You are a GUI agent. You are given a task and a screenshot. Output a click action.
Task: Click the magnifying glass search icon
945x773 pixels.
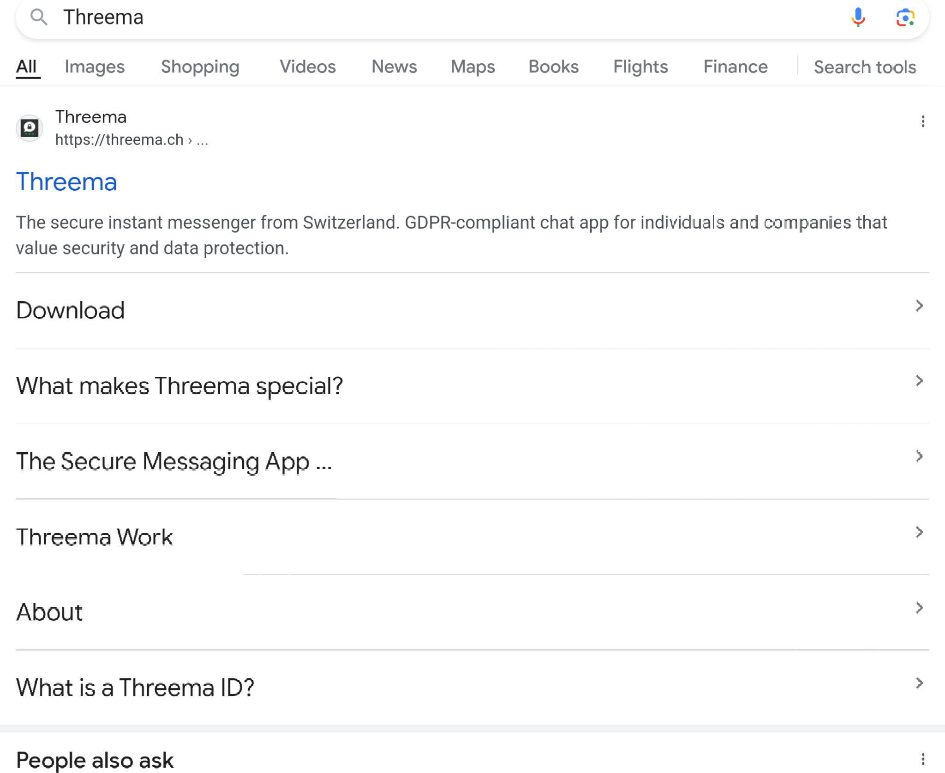pos(39,18)
